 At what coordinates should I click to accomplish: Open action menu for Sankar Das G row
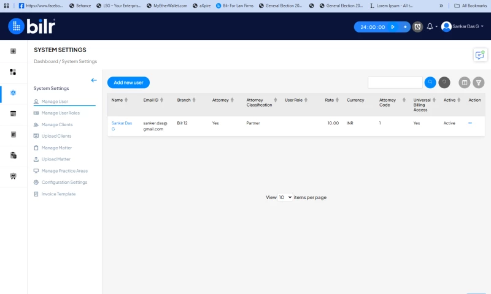pyautogui.click(x=470, y=123)
